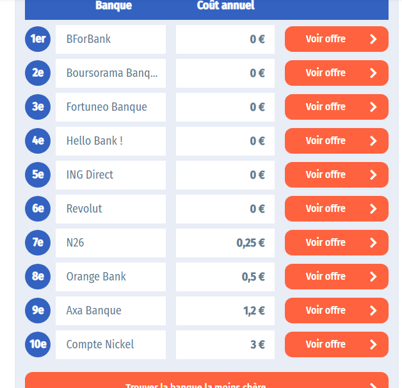
Task: Click the Hello Bank ! name cell
Action: [x=111, y=141]
